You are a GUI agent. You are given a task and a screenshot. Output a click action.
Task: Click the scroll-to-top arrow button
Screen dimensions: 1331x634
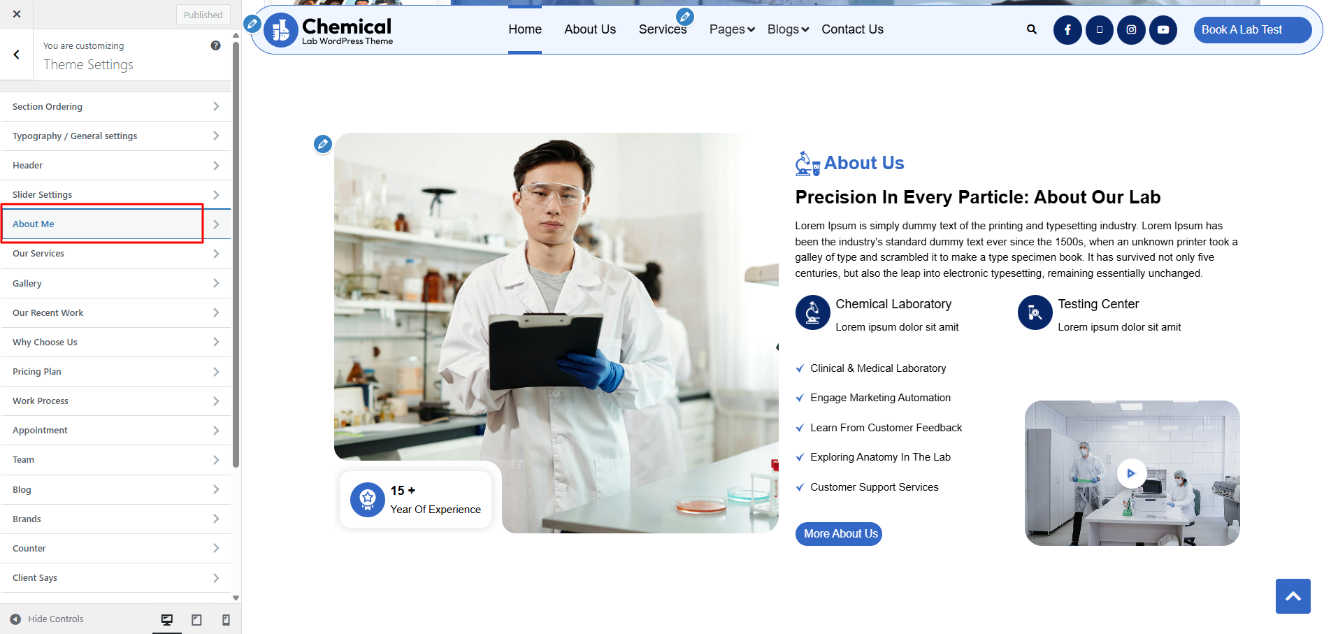pos(1293,596)
